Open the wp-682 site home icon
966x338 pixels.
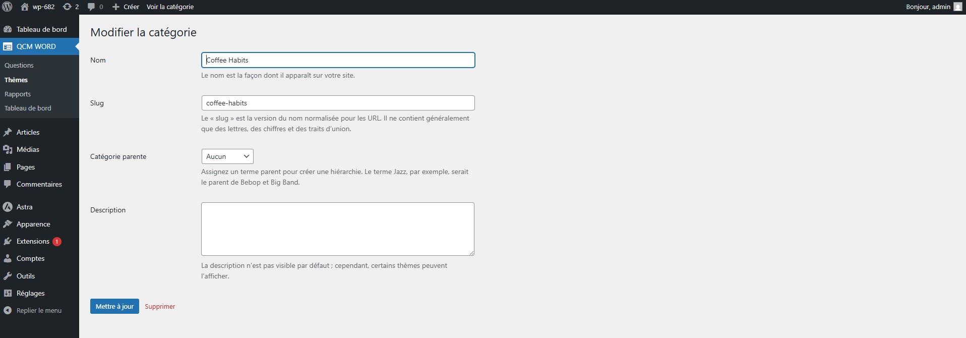[x=25, y=7]
